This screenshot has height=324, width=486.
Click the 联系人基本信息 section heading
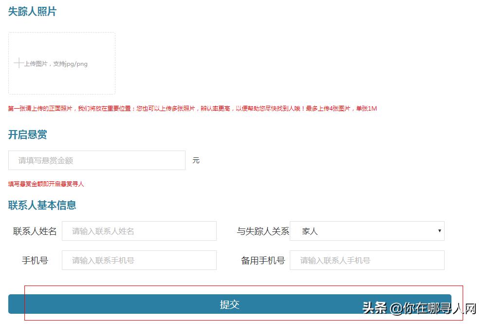pyautogui.click(x=41, y=205)
